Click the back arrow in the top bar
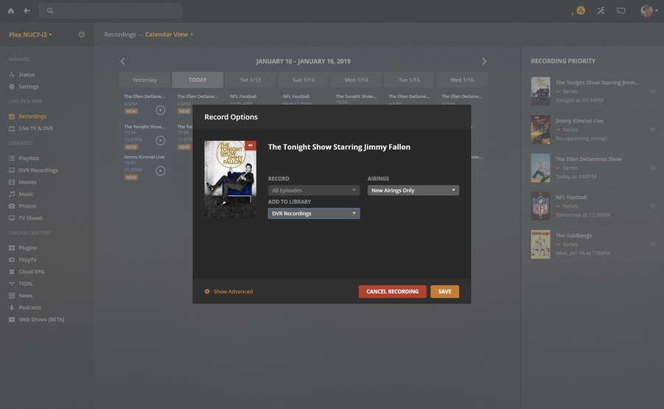 click(27, 10)
